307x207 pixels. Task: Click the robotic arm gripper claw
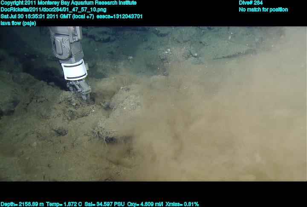pos(81,89)
